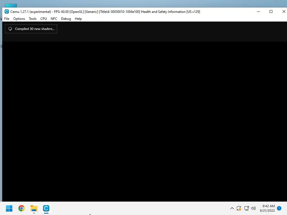Open the network status tray icon
This screenshot has height=215, width=287.
pos(246,208)
